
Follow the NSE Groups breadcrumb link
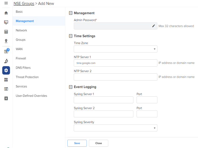click(x=24, y=4)
